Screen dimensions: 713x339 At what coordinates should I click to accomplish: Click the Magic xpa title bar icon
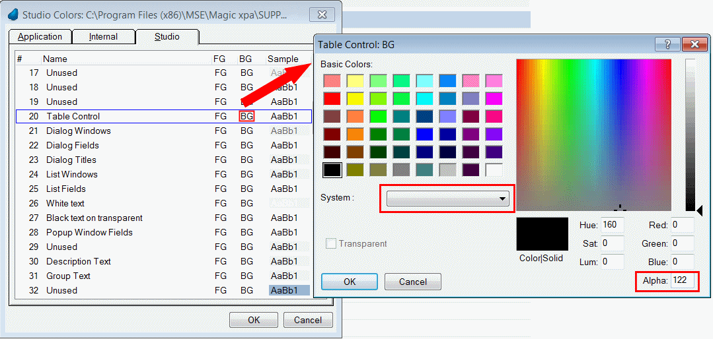click(13, 14)
